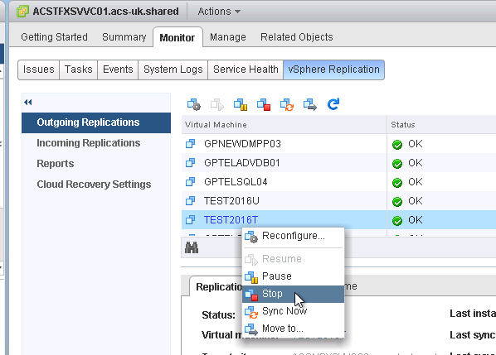
Task: Choose Reconfigure... from the context menu
Action: click(x=294, y=236)
